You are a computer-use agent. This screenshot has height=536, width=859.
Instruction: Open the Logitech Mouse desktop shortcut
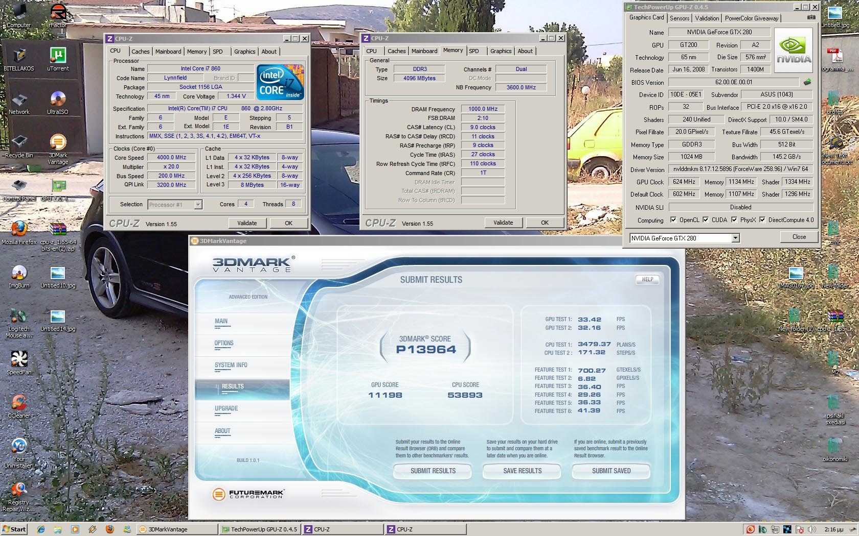(x=19, y=324)
